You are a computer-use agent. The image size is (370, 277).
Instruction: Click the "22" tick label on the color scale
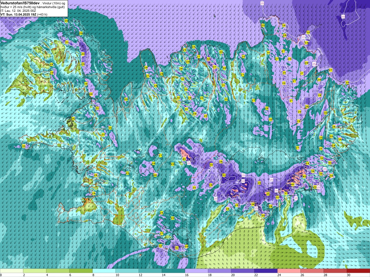[256, 275]
